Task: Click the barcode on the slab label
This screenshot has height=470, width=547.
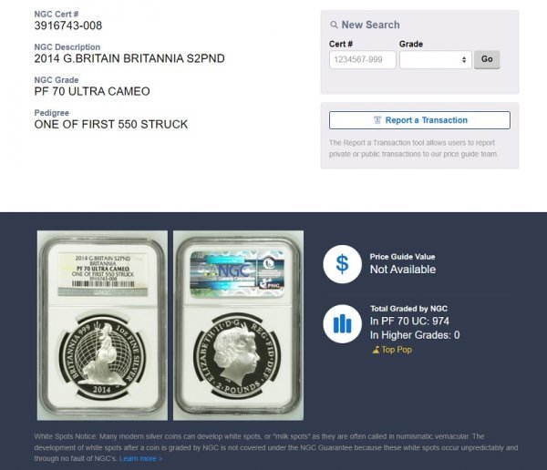Action: [x=103, y=284]
